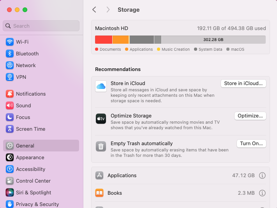The height and width of the screenshot is (208, 277).
Task: Select the Bluetooth icon in sidebar
Action: (x=10, y=53)
